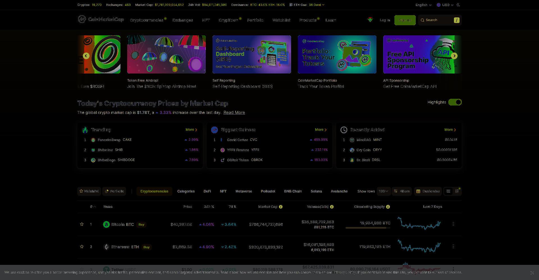This screenshot has width=539, height=280.
Task: Open the Cryptocurrencies nav menu
Action: coord(147,20)
